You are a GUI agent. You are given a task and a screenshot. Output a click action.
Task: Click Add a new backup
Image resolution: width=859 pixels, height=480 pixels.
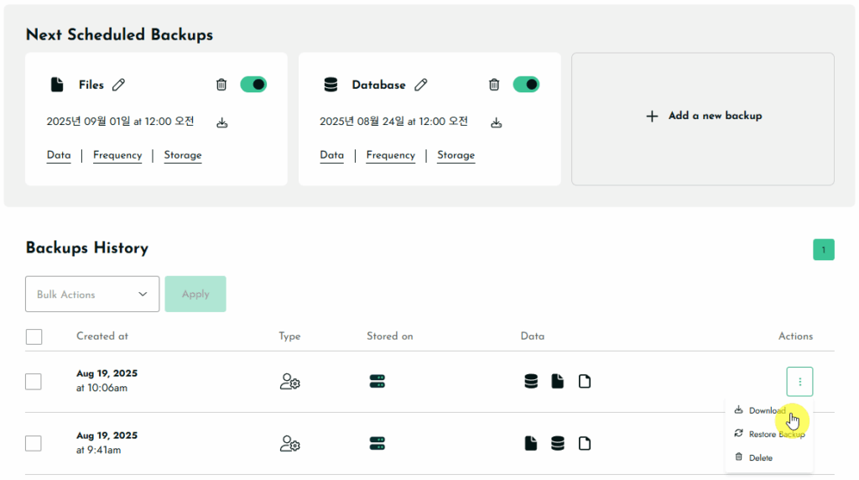point(703,116)
